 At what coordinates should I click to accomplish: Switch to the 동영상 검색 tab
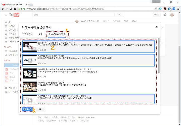[x=27, y=34]
